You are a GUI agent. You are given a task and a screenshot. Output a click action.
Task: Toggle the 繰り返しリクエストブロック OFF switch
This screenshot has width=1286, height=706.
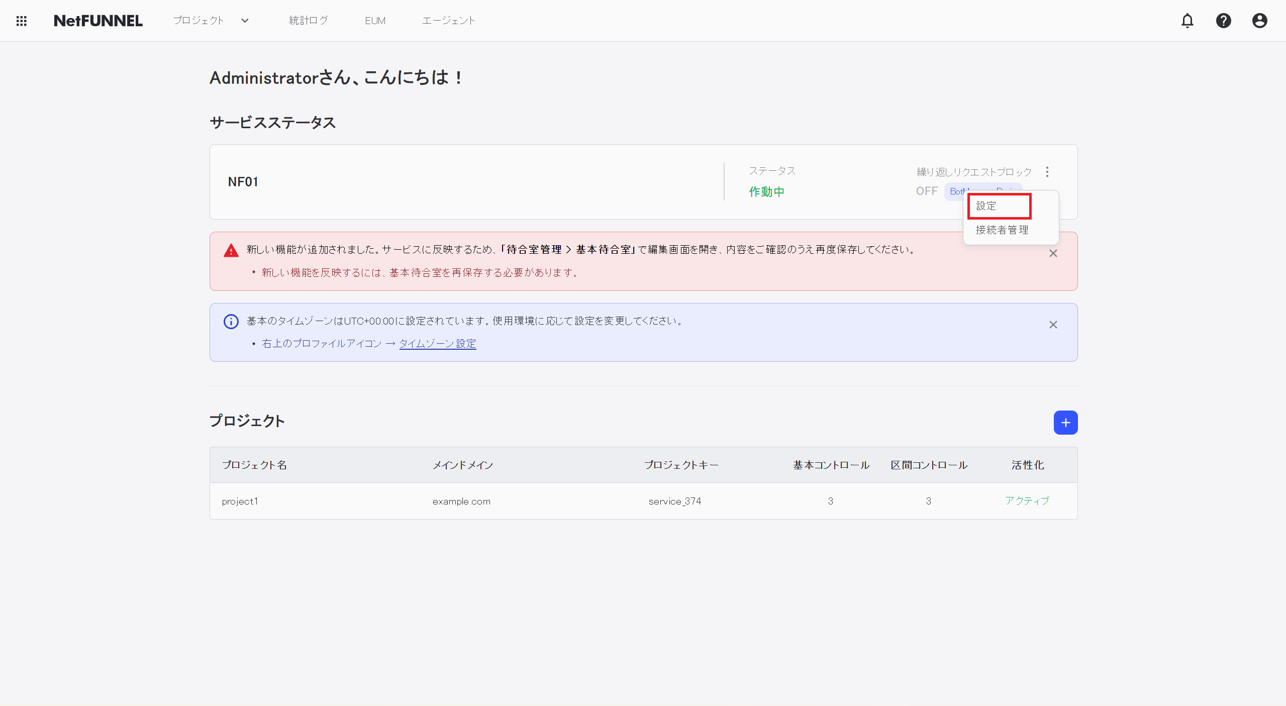(926, 191)
